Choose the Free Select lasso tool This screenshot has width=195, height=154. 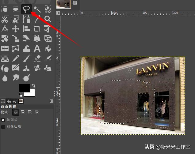(x=26, y=9)
